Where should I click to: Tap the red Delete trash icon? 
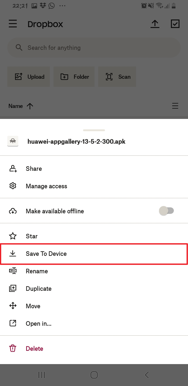[13, 348]
